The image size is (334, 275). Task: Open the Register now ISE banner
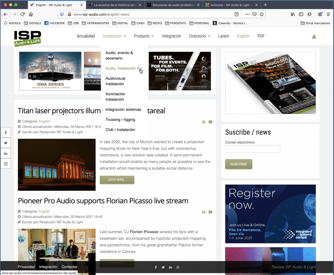[x=270, y=214]
